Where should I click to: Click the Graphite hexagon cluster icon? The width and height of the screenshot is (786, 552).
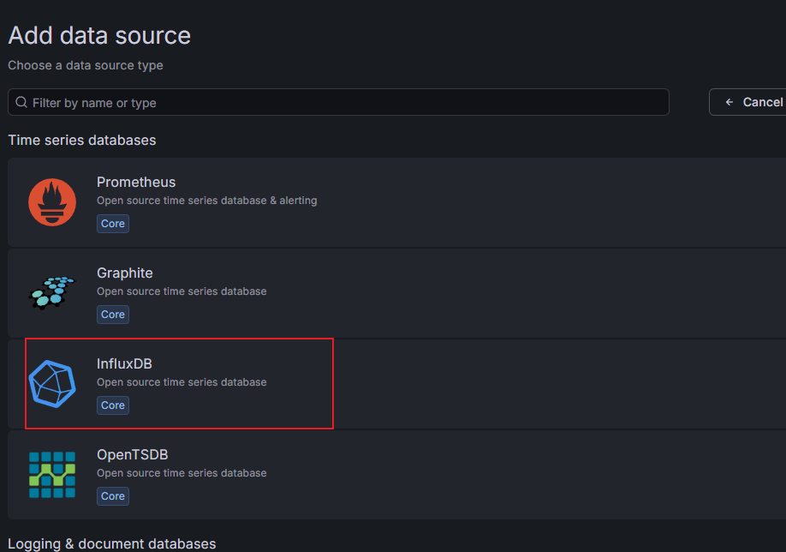click(x=52, y=292)
